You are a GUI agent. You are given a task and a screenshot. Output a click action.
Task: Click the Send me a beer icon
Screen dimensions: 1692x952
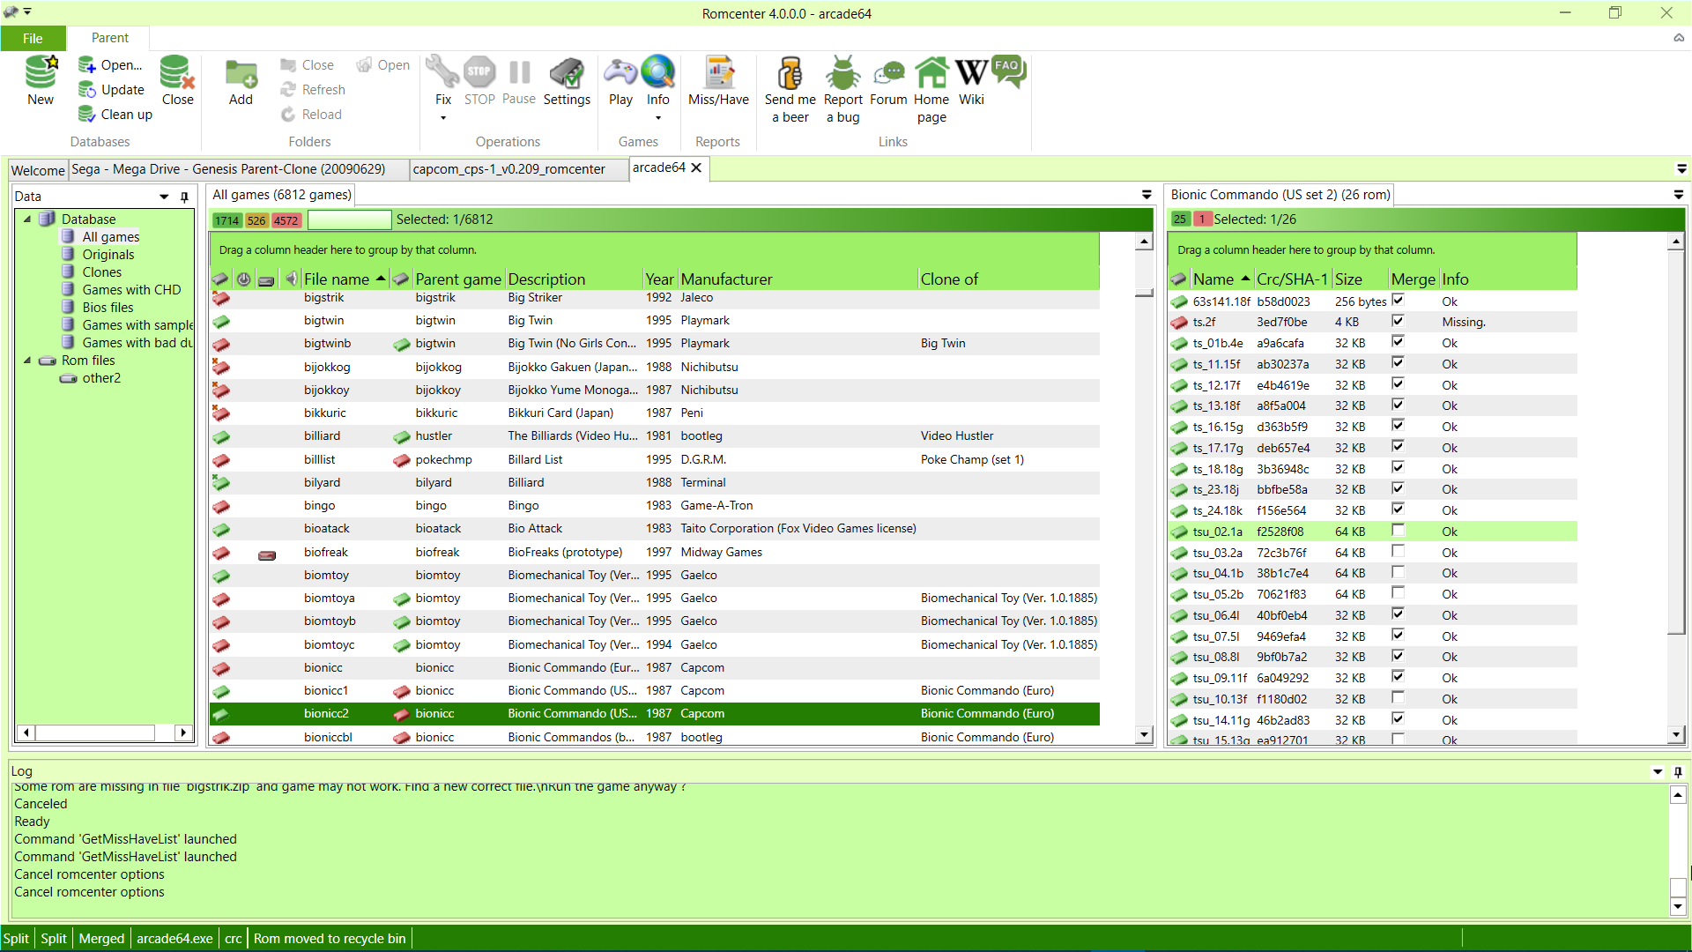790,73
